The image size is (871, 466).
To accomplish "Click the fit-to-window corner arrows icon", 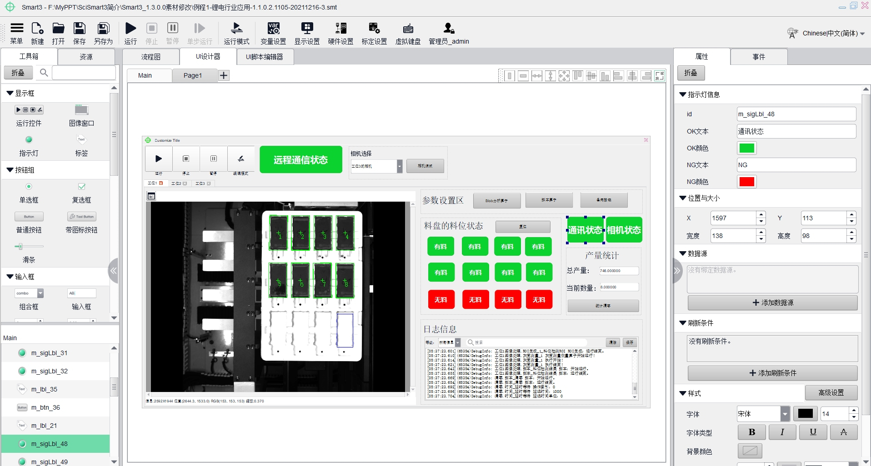I will (x=660, y=76).
